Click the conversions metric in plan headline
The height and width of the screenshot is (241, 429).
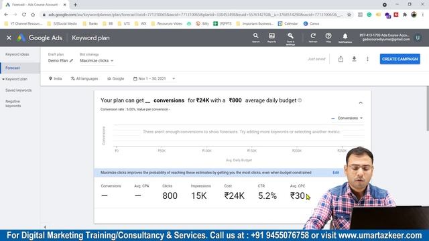169,100
